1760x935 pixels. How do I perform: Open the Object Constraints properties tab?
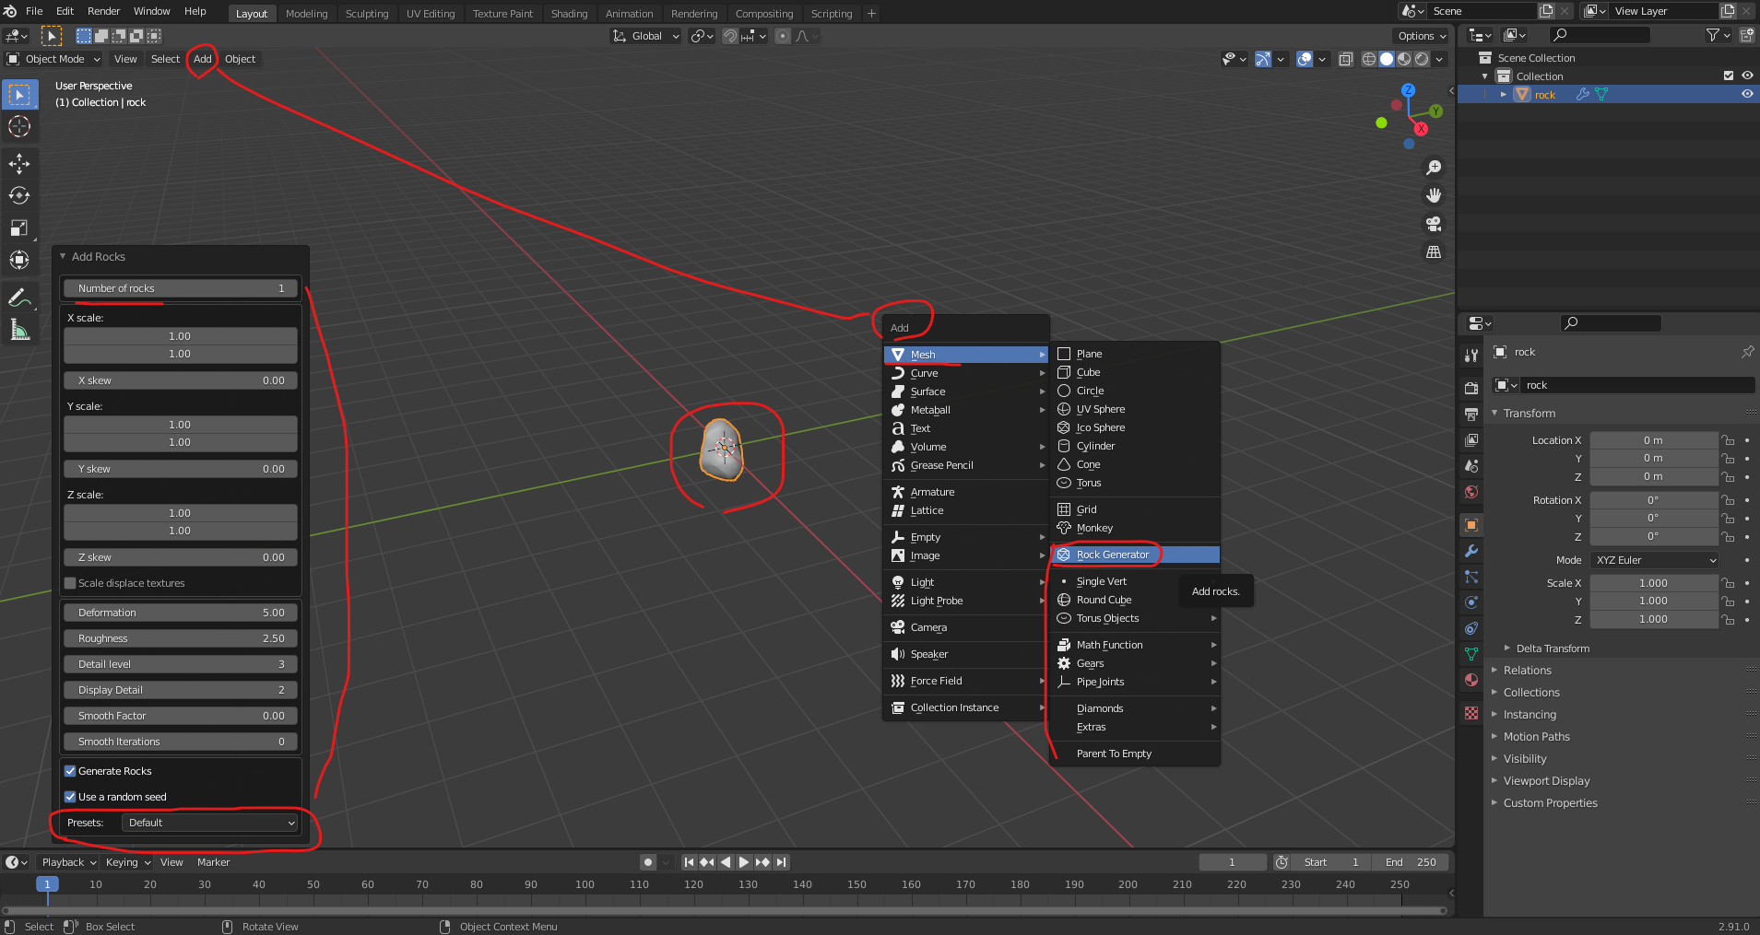tap(1471, 628)
